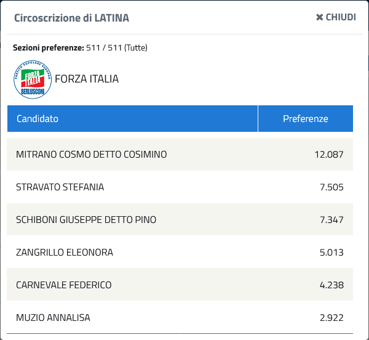Click the Preferenze column header
The width and height of the screenshot is (369, 340).
[306, 118]
